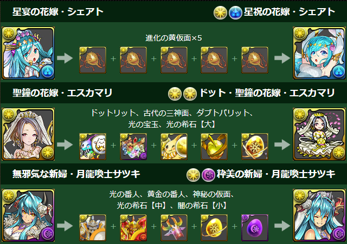Open the ドット・聖鐘の花嫁・エスカマリ title link
347x244 pixels.
click(267, 93)
